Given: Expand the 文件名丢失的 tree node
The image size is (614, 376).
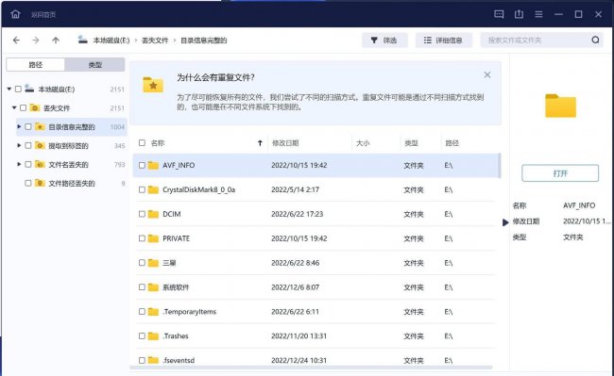Looking at the screenshot, I should [19, 164].
